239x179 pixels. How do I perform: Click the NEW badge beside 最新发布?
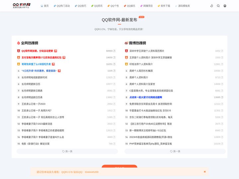coord(141,17)
